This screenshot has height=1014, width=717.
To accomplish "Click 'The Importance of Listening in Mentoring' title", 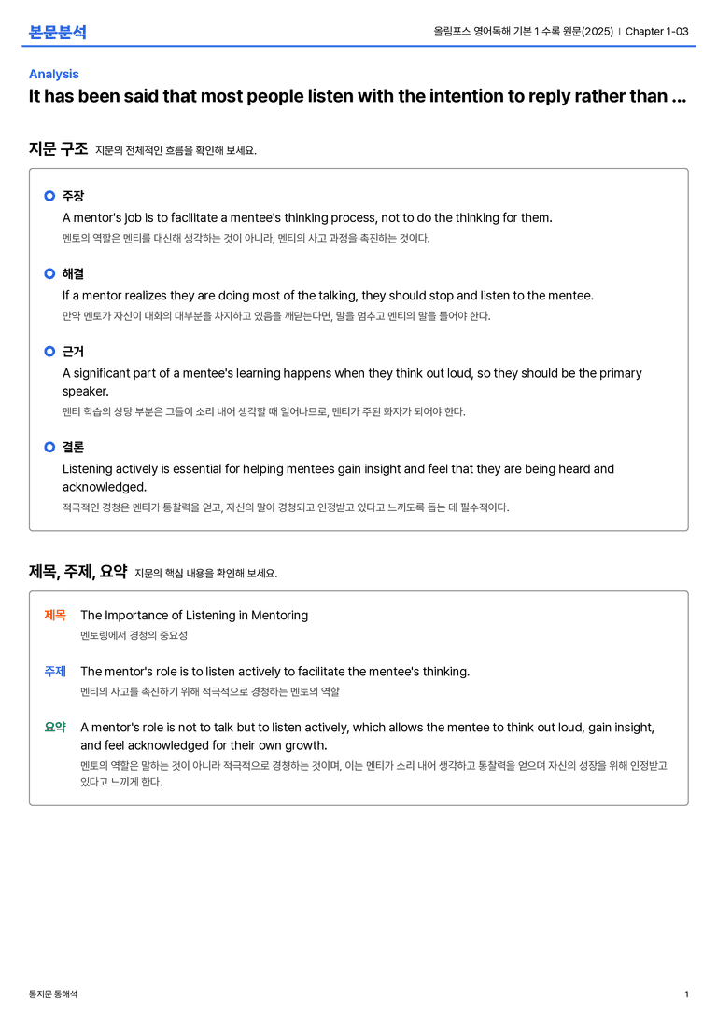I will point(194,615).
